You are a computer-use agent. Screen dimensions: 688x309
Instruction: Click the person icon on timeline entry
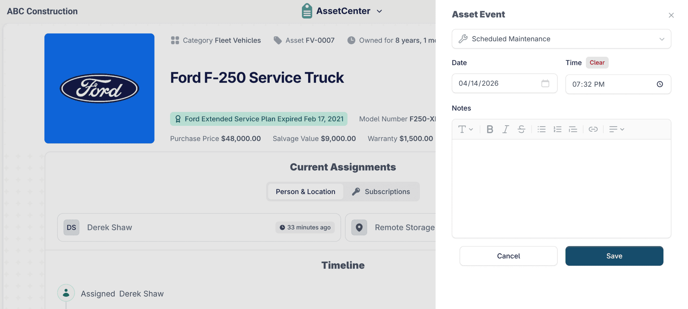tap(66, 293)
